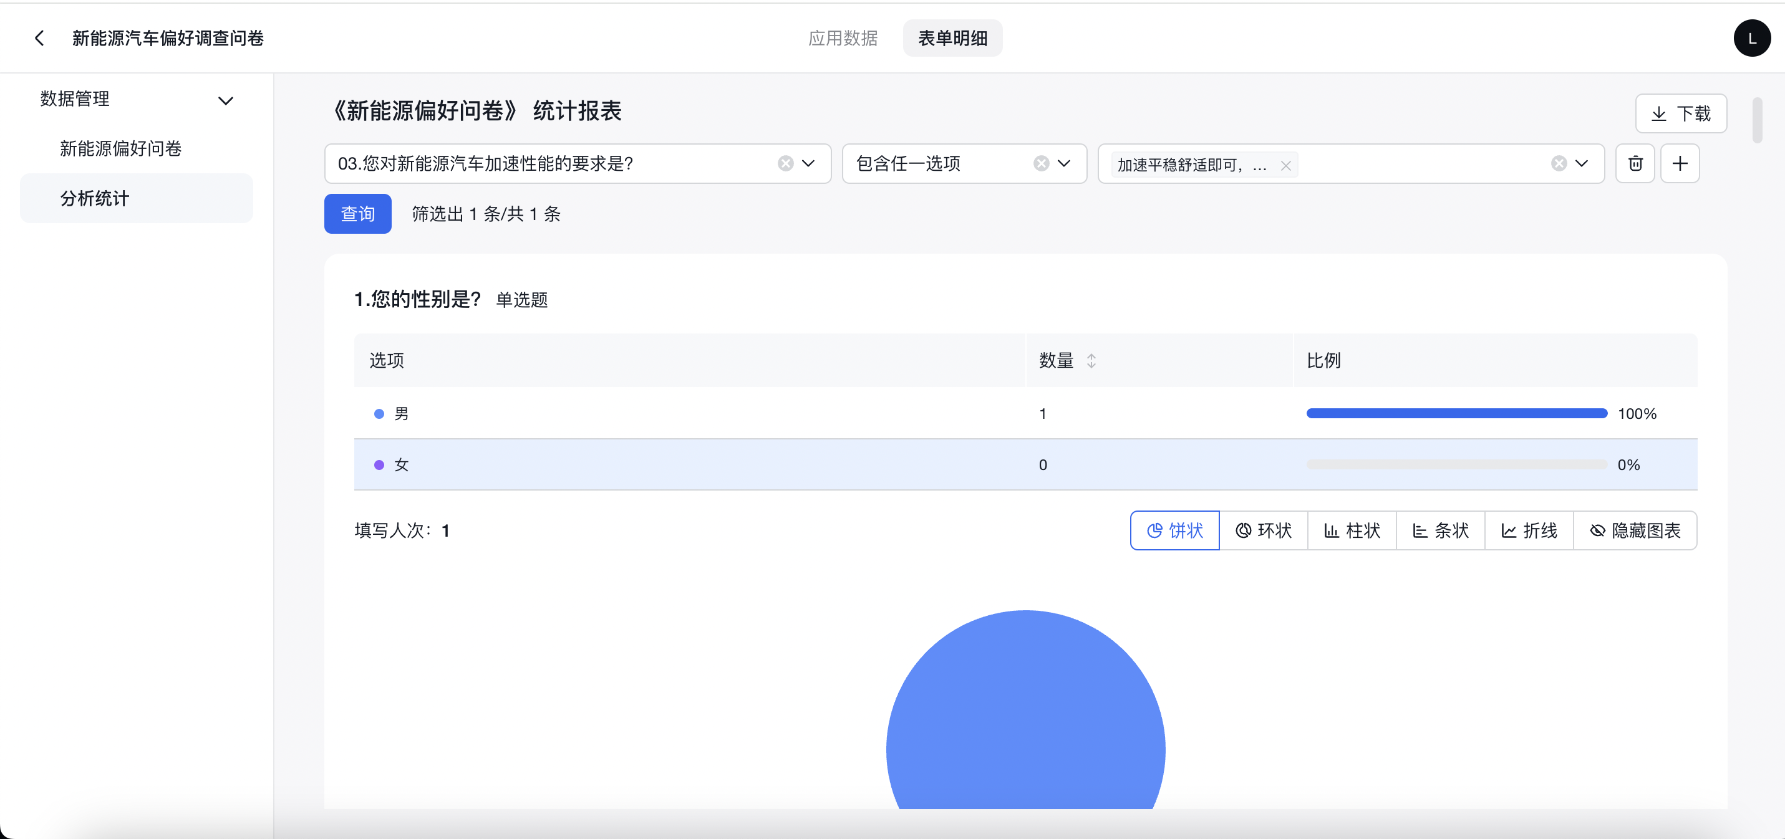Clear all selected option values
Image resolution: width=1785 pixels, height=839 pixels.
(1559, 163)
